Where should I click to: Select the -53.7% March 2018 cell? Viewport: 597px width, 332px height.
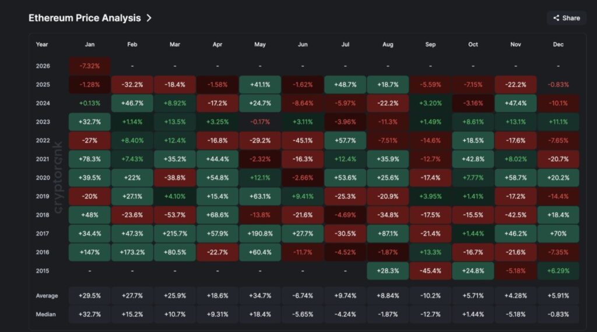coord(175,215)
